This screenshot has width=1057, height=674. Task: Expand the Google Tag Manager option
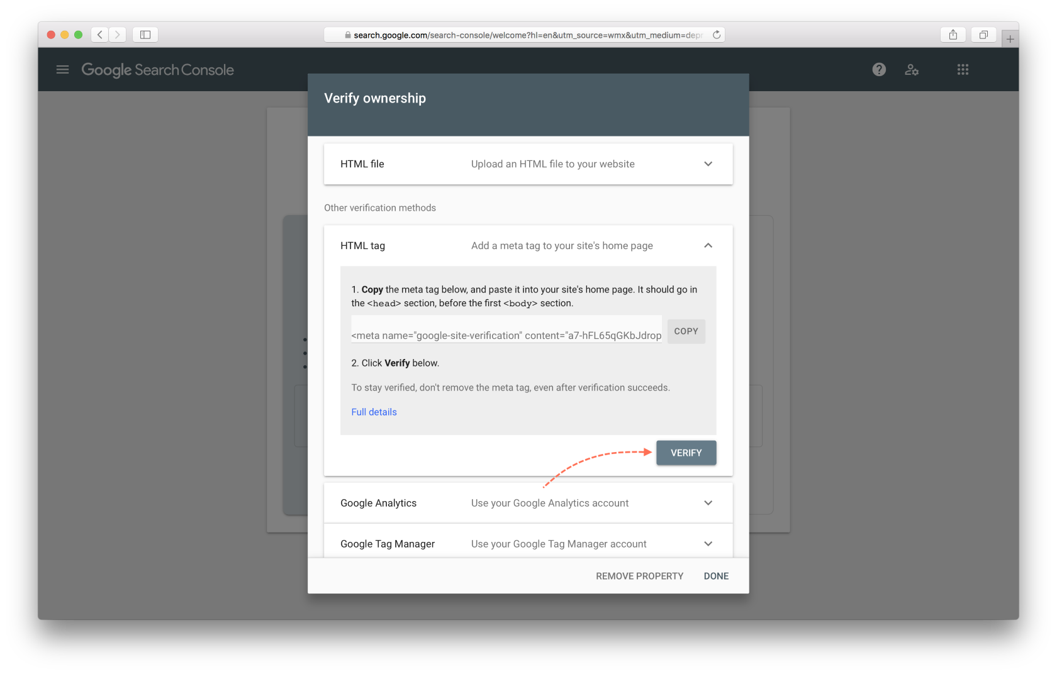[x=708, y=543]
